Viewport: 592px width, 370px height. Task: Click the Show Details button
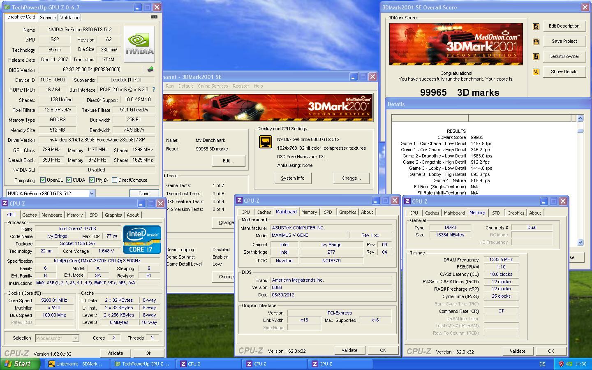[x=564, y=72]
